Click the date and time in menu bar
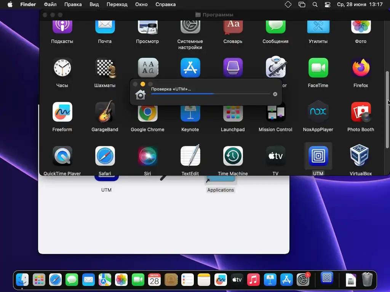390x292 pixels. point(360,5)
